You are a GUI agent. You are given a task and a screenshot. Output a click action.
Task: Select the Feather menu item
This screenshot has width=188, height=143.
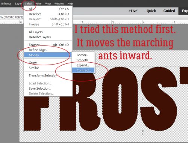48,45
